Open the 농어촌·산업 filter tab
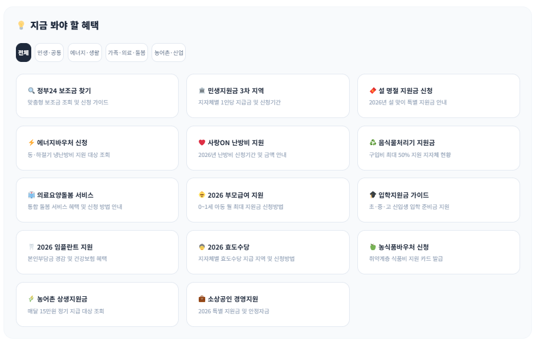 tap(169, 53)
